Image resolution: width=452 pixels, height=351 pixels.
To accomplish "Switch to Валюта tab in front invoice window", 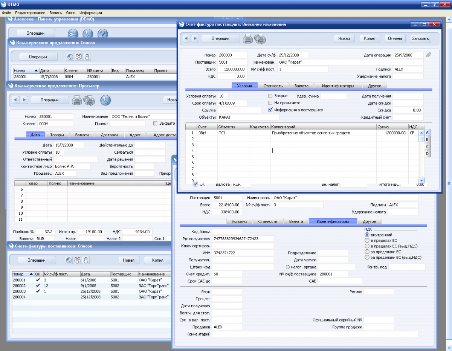I will point(301,86).
